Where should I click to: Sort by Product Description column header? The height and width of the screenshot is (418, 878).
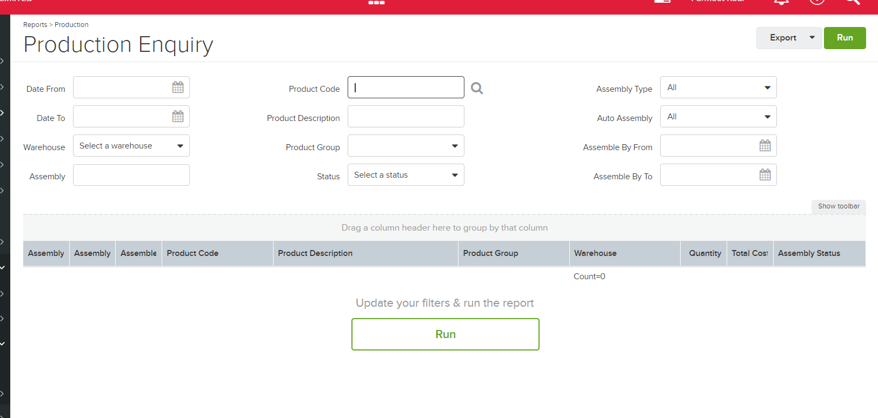(x=365, y=253)
